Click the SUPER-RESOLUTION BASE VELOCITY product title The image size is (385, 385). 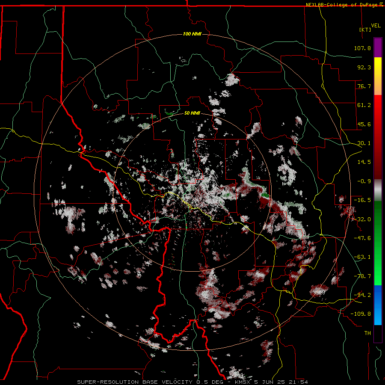[135, 382]
